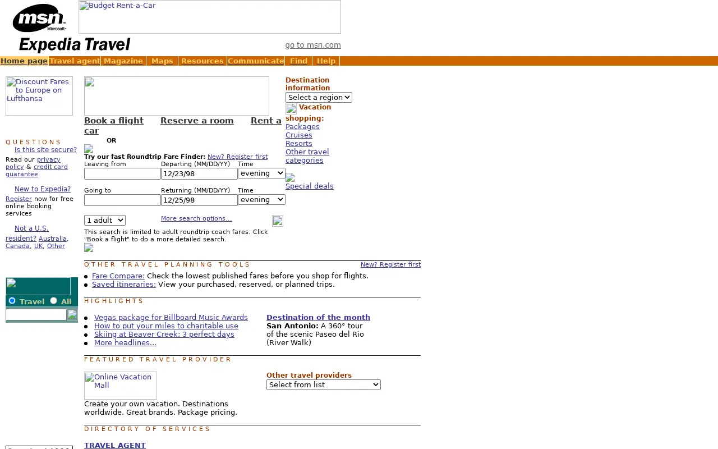Click the broken image icon beside Vacation shopping

[291, 108]
